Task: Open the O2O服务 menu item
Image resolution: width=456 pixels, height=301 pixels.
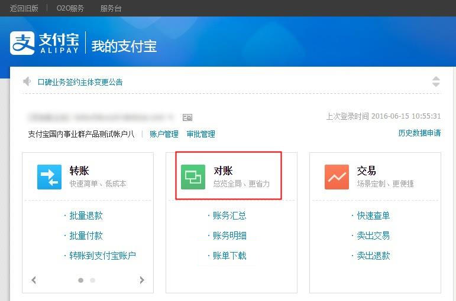Action: pyautogui.click(x=70, y=8)
